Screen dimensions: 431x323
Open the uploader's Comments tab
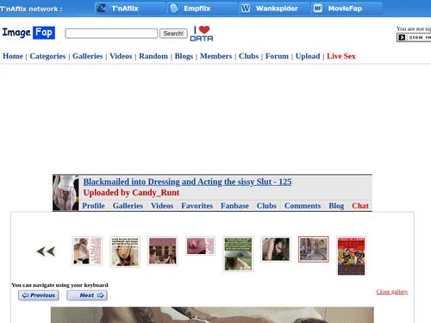coord(303,206)
